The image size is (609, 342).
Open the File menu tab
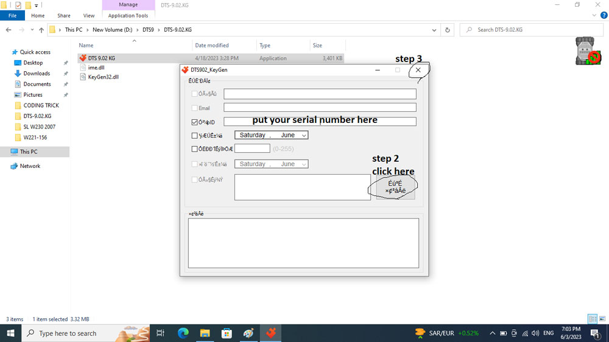pos(12,16)
